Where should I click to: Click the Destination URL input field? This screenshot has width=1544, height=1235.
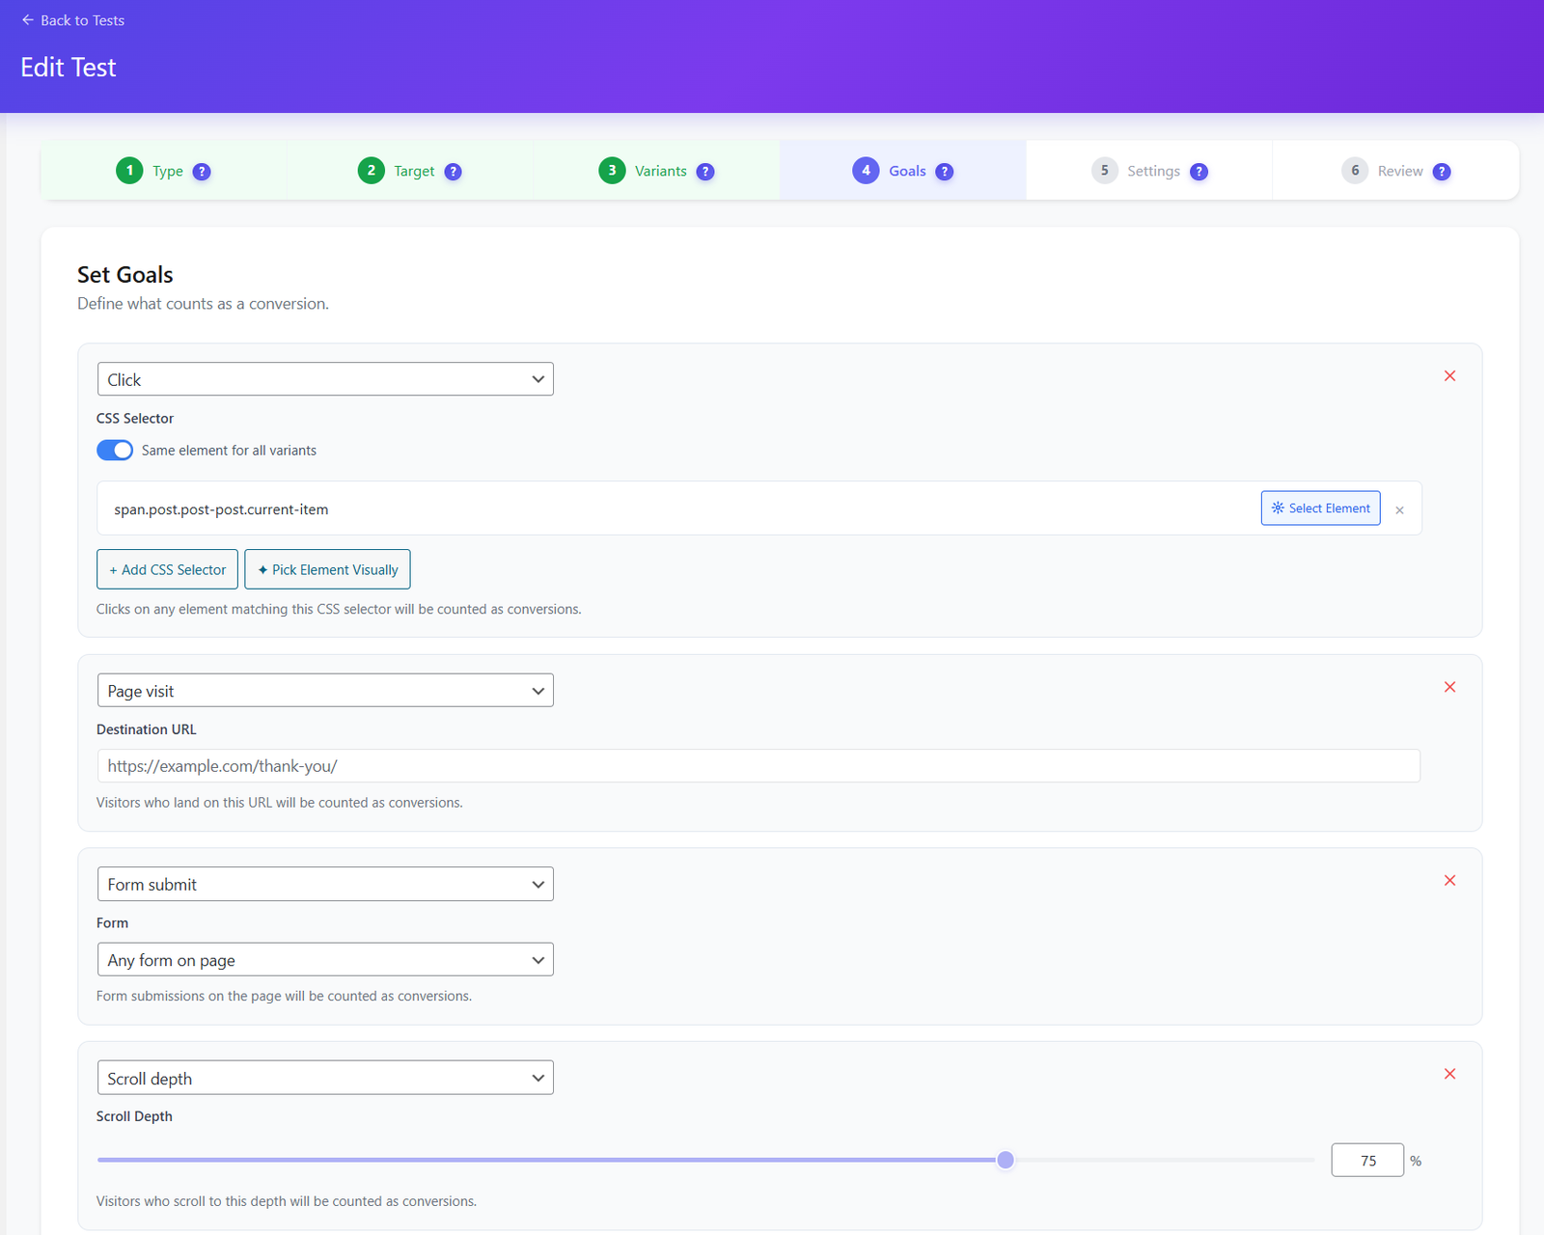(x=758, y=766)
